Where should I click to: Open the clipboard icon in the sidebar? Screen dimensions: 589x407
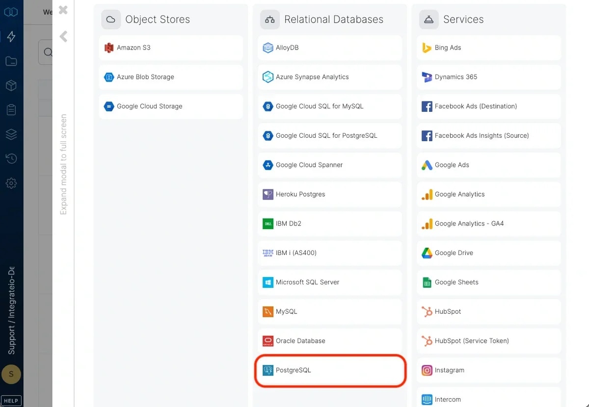point(11,109)
